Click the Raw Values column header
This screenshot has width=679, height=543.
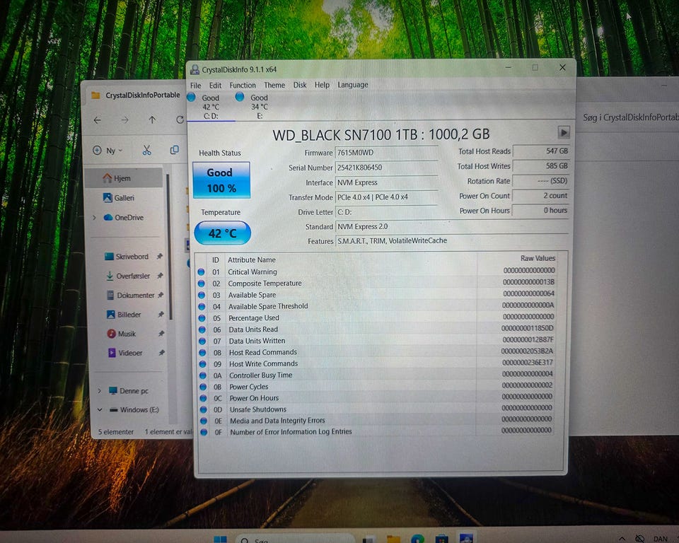tap(538, 258)
